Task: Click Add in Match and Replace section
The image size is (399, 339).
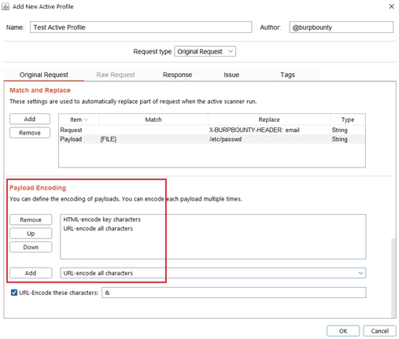Action: click(x=30, y=119)
